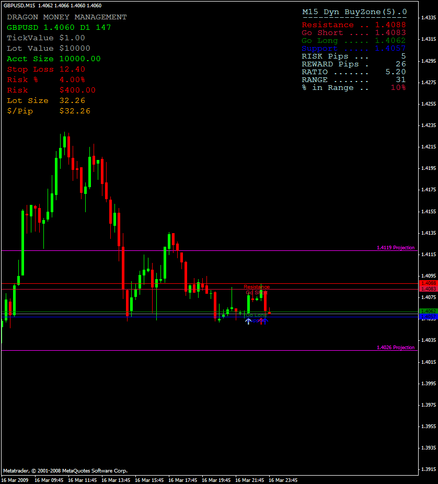438x484 pixels.
Task: Click the Go Long 1.4062 panel row
Action: [354, 40]
